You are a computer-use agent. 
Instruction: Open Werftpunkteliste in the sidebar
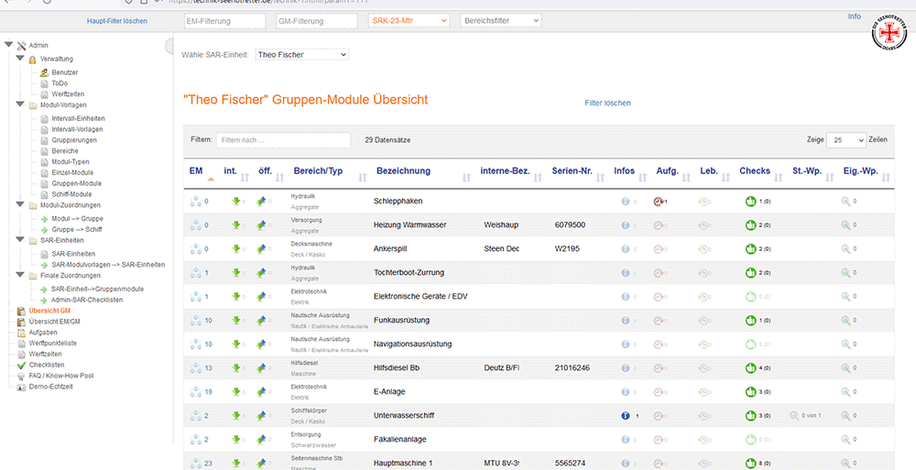(52, 344)
